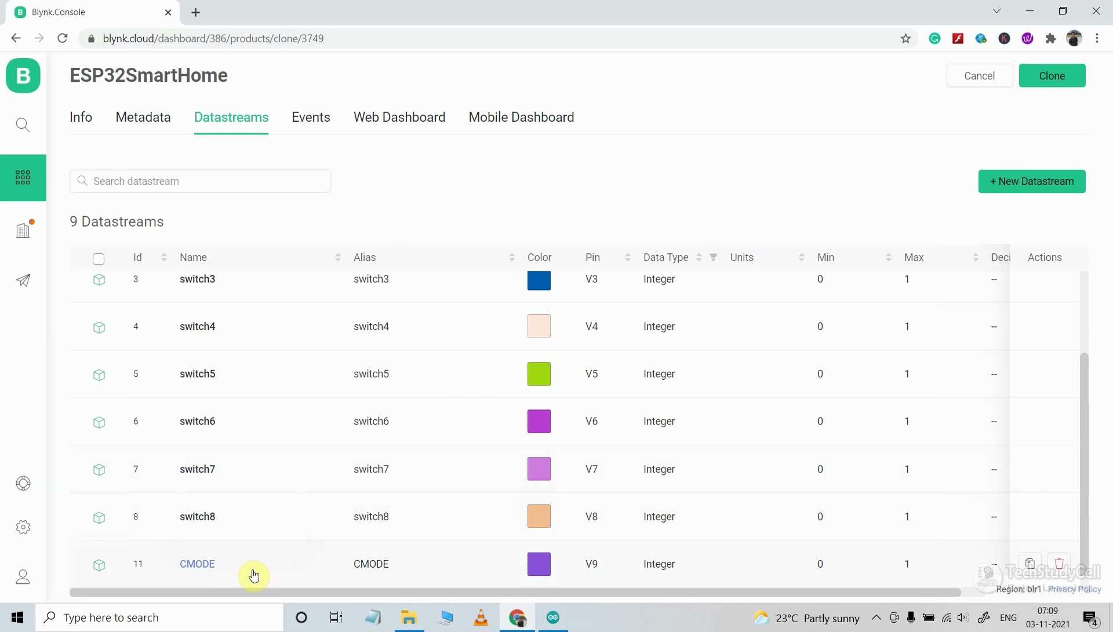The width and height of the screenshot is (1113, 632).
Task: Open the organization building icon in sidebar
Action: point(23,230)
